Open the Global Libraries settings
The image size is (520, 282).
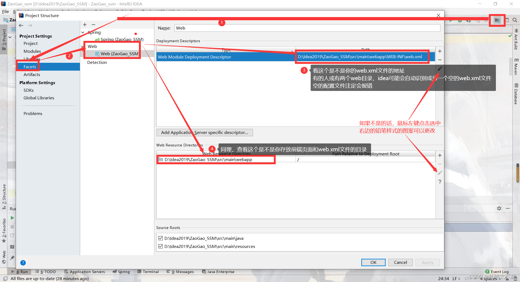pos(39,98)
